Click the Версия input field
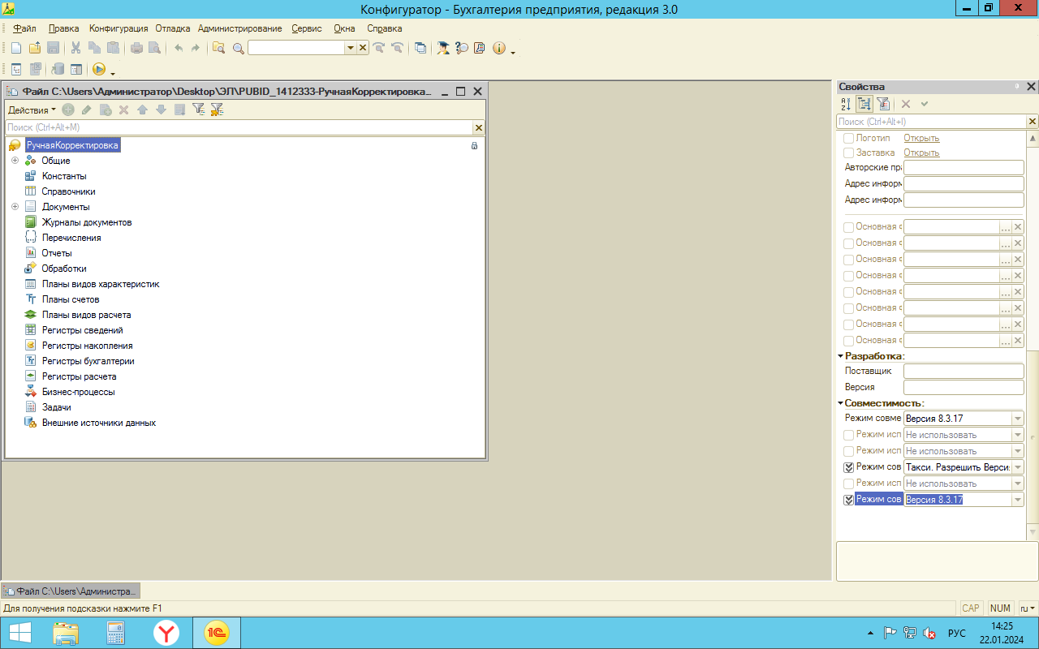1039x649 pixels. click(964, 387)
